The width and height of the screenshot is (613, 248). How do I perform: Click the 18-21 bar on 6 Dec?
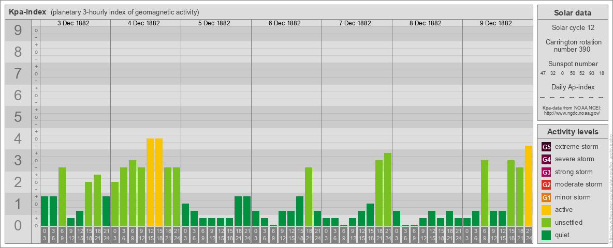[x=309, y=196]
